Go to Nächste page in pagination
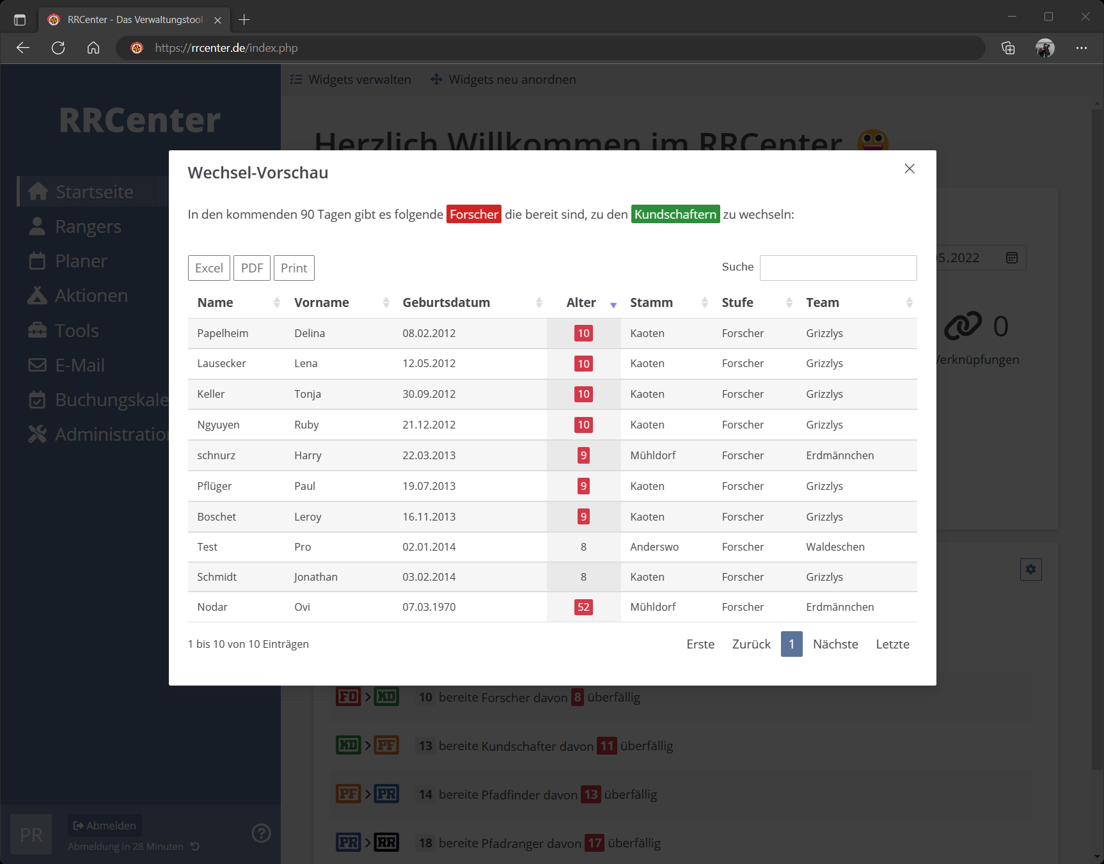This screenshot has height=864, width=1104. tap(835, 644)
